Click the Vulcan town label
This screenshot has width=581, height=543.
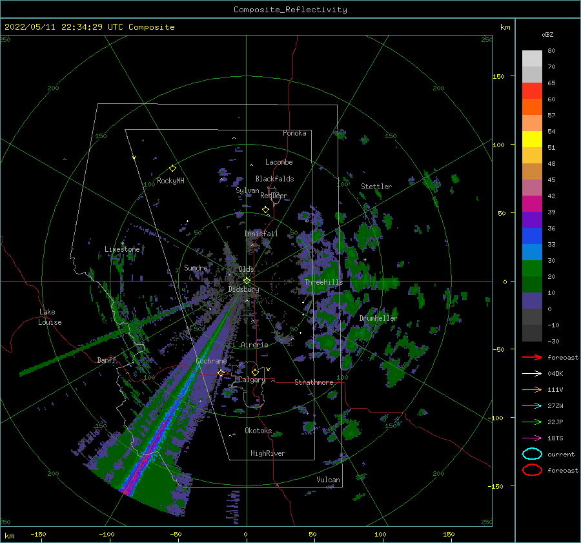coord(328,480)
